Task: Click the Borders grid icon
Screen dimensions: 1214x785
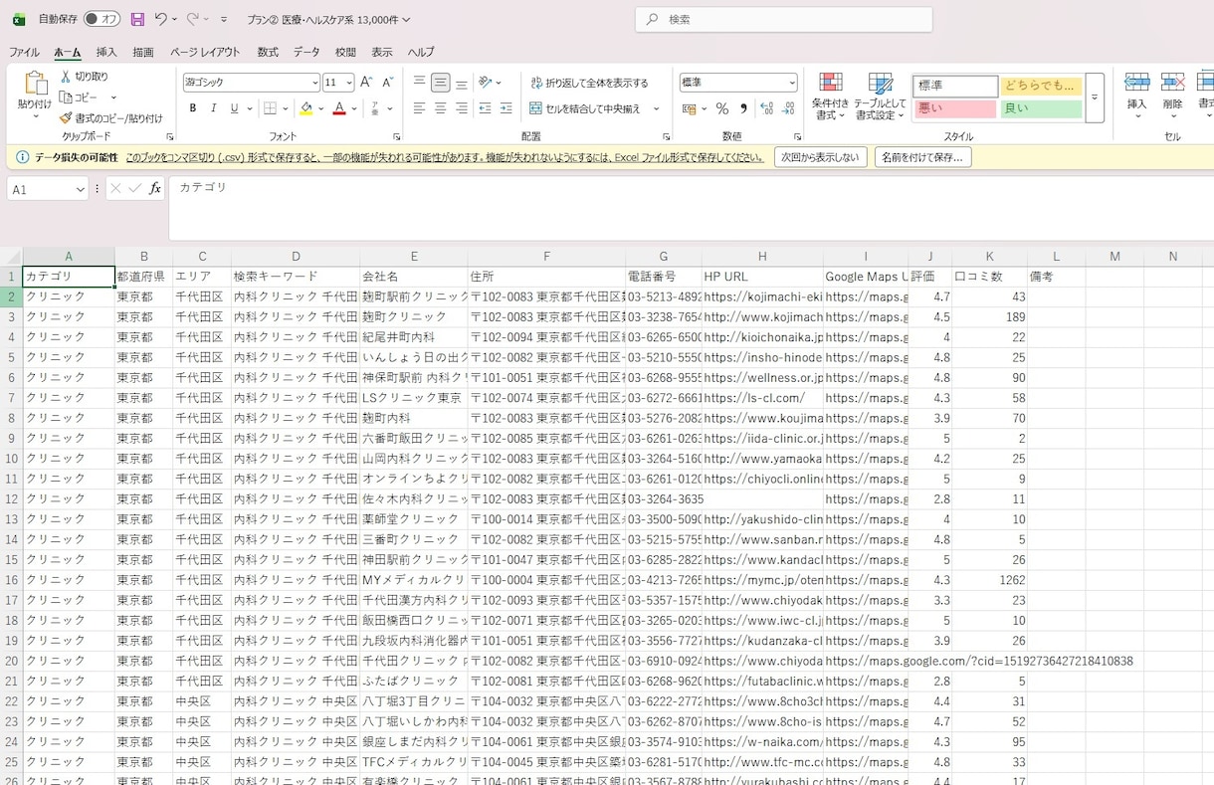Action: click(270, 108)
